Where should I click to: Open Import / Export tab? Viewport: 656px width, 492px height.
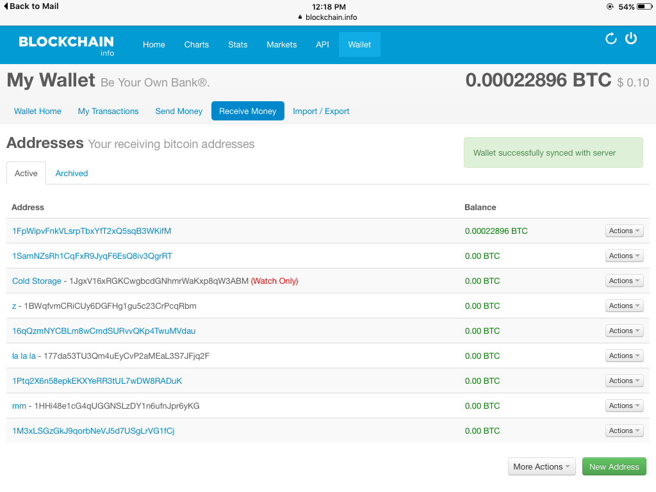coord(321,111)
